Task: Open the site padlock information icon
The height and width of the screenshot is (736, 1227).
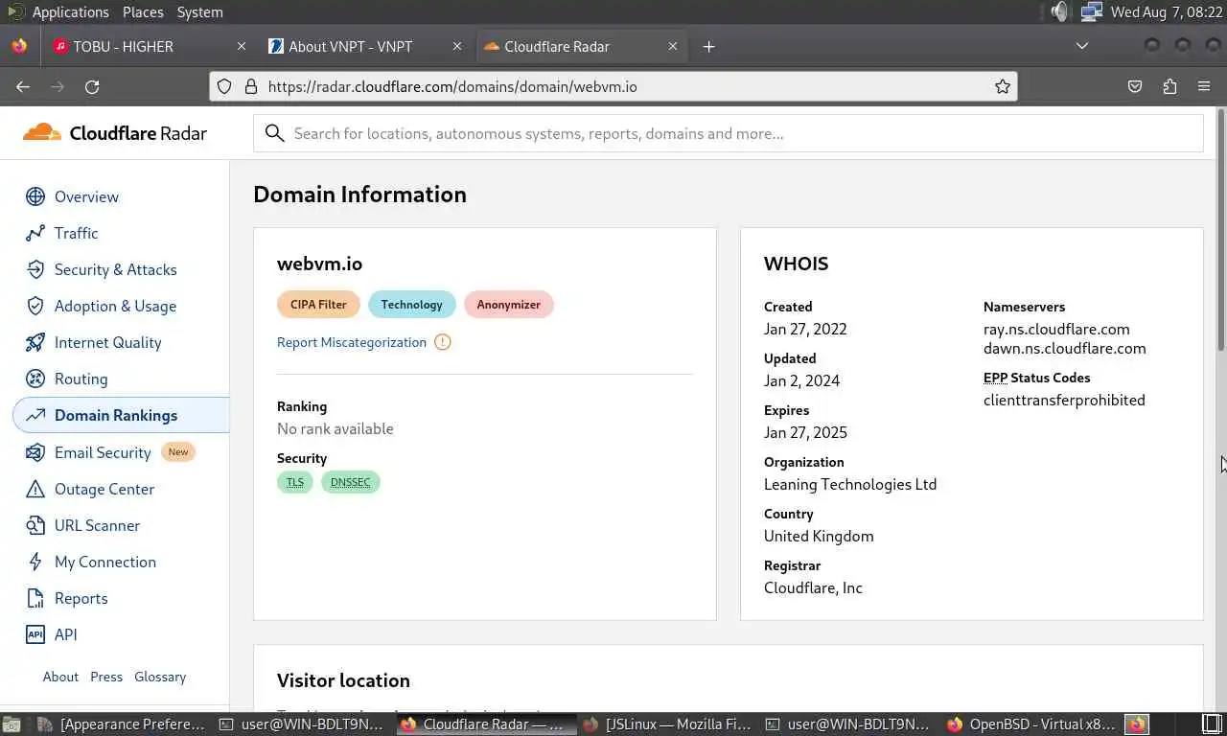Action: [x=251, y=86]
